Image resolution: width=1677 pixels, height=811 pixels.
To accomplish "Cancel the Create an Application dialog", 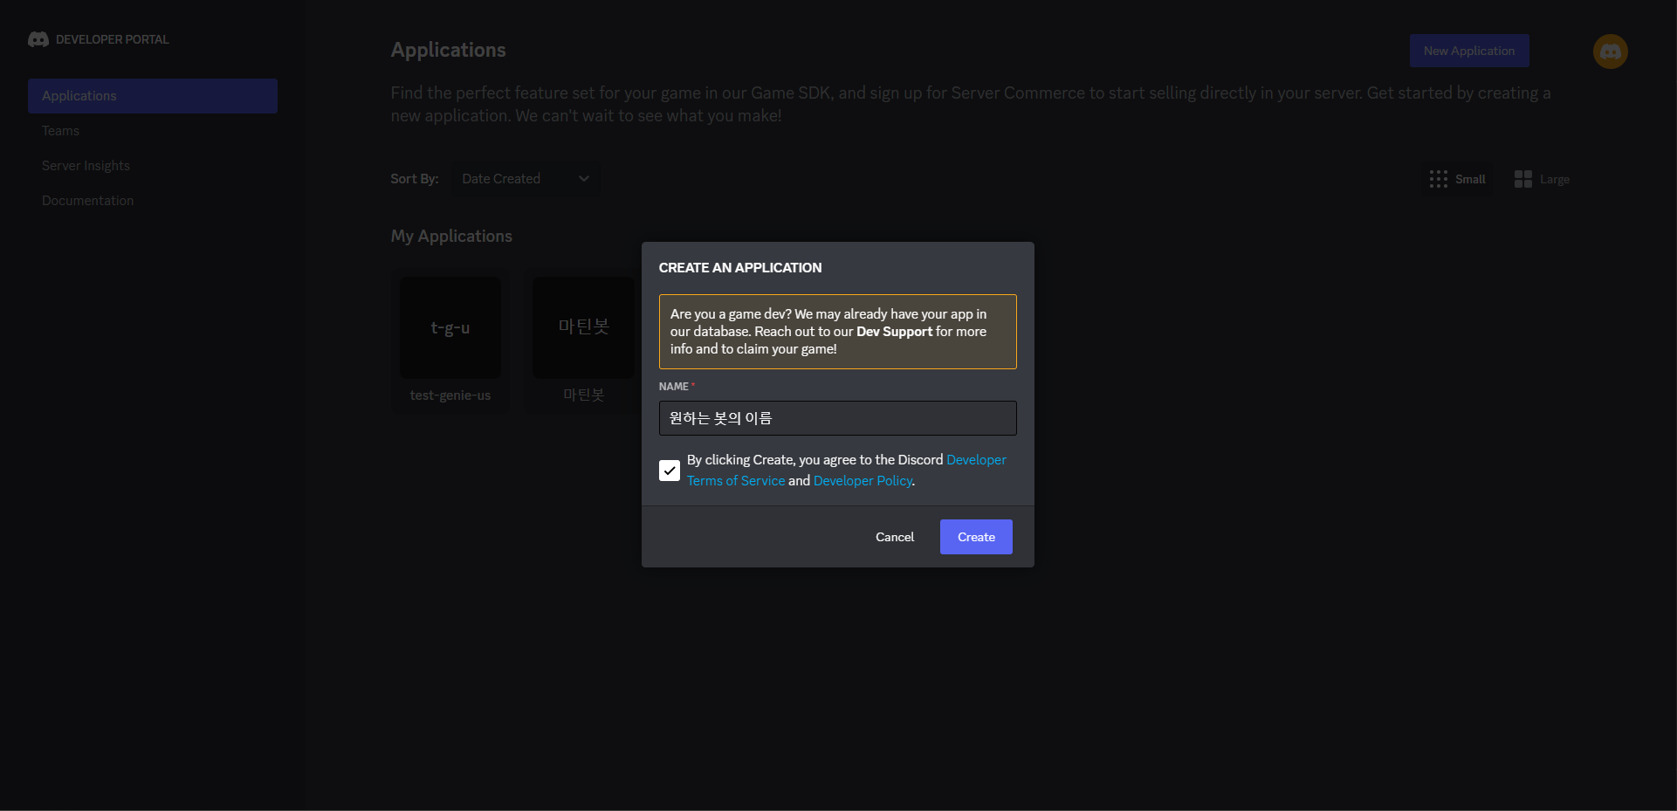I will [895, 537].
